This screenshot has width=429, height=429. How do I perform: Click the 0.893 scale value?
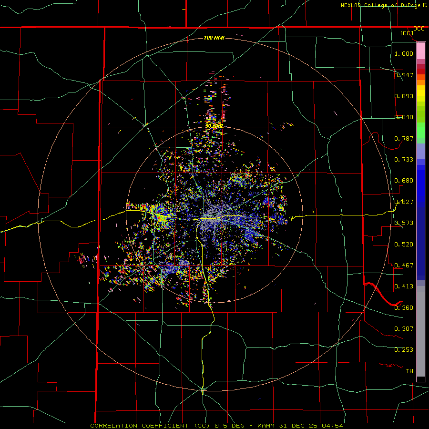(x=404, y=96)
